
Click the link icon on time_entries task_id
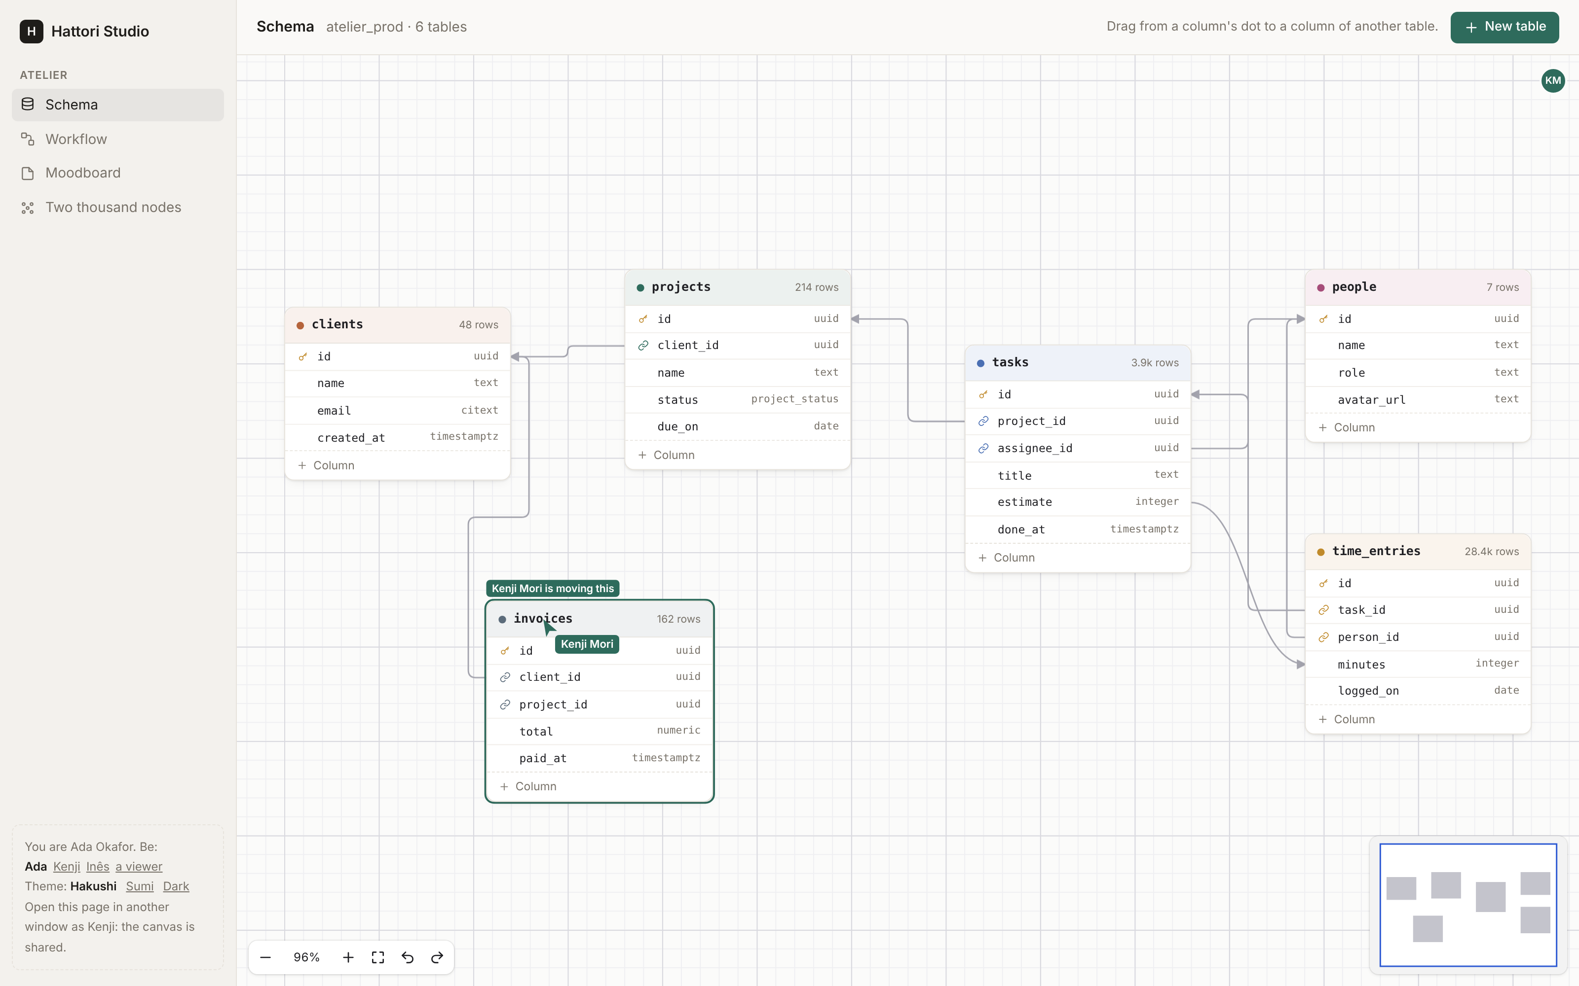click(1323, 610)
